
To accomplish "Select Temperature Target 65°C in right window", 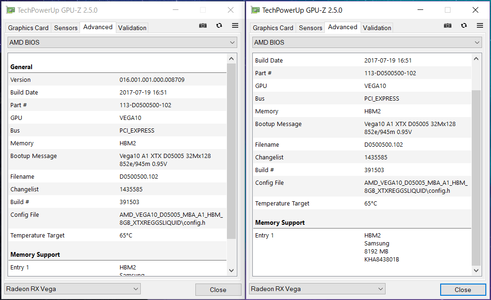I will [371, 204].
